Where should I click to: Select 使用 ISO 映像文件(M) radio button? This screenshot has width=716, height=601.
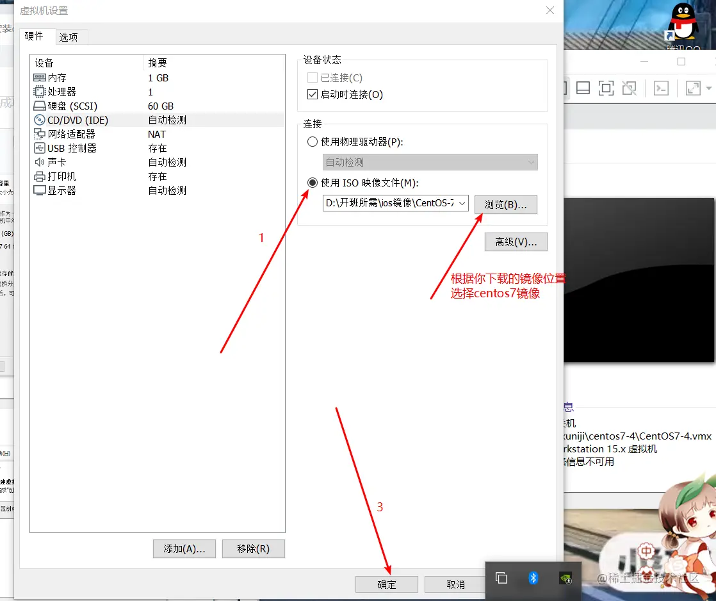click(313, 183)
